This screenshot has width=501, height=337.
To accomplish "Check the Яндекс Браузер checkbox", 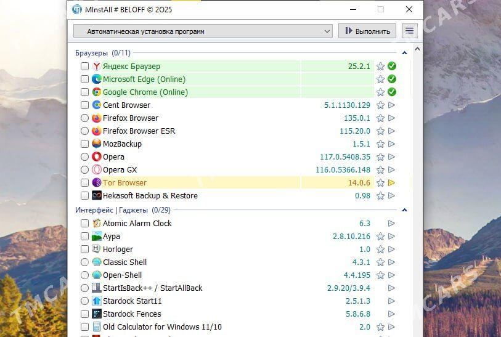I will 84,66.
